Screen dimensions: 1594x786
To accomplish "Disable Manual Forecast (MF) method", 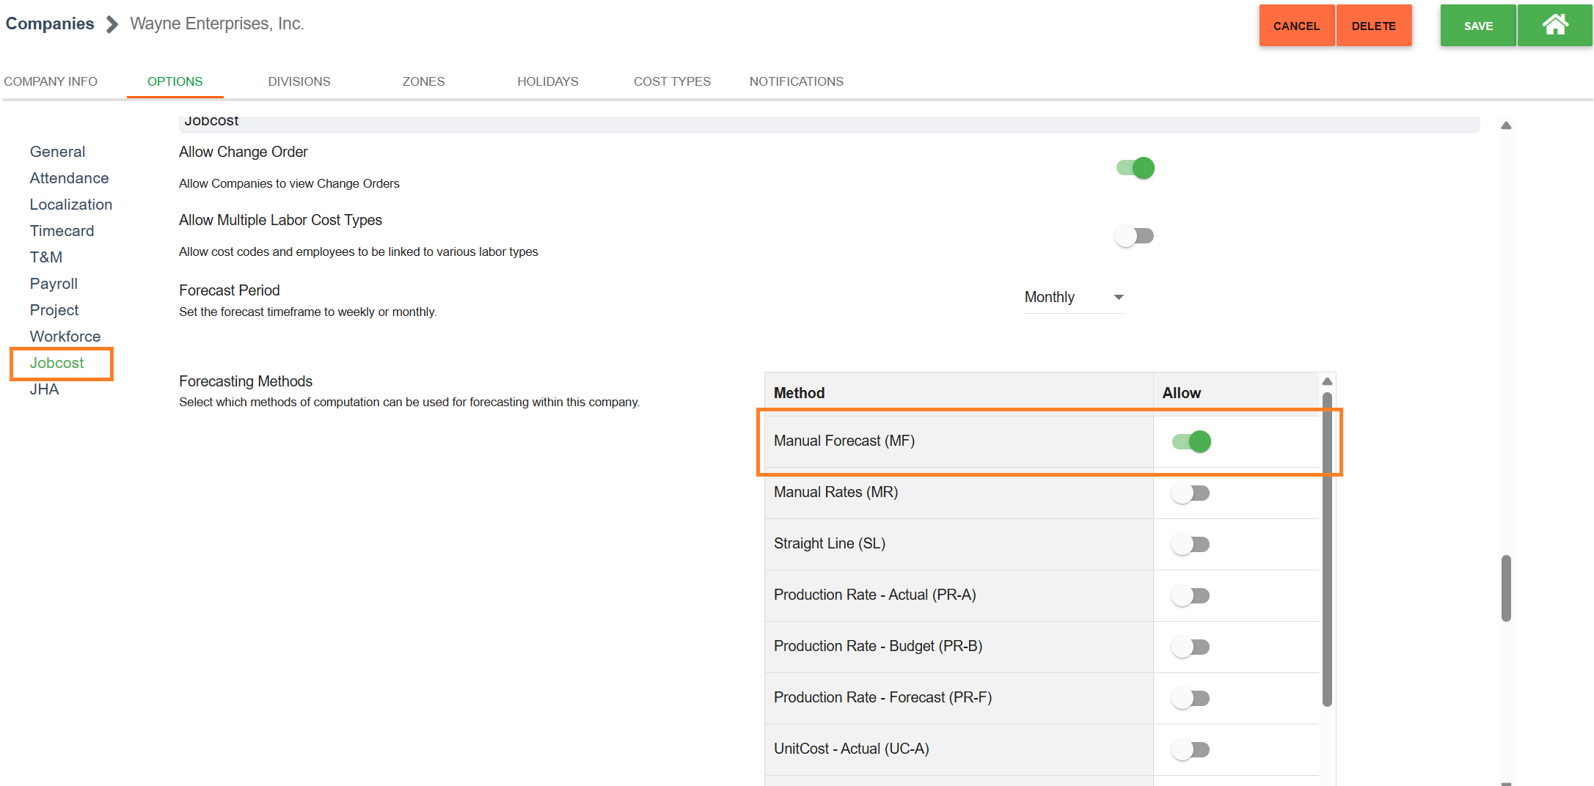I will tap(1191, 441).
